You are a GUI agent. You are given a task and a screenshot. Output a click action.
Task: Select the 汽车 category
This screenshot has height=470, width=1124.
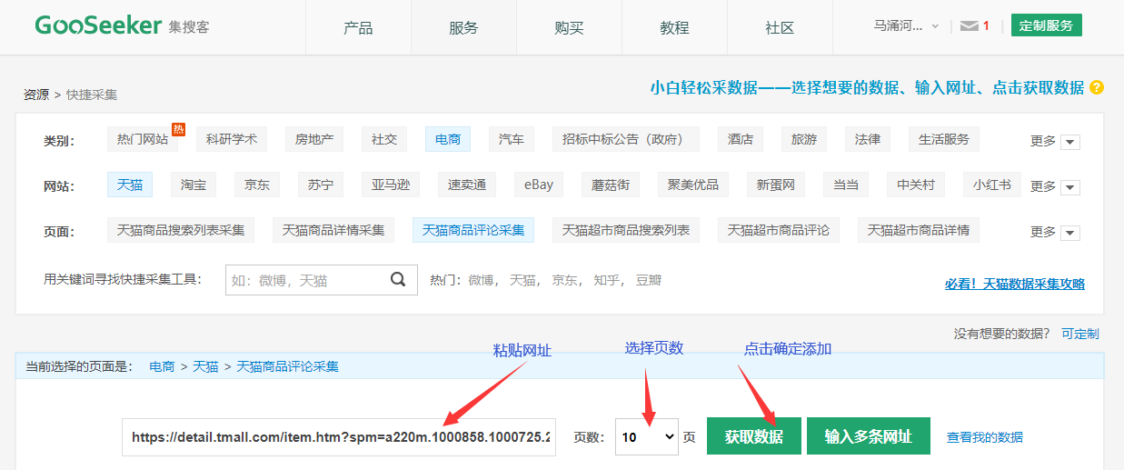click(x=512, y=139)
